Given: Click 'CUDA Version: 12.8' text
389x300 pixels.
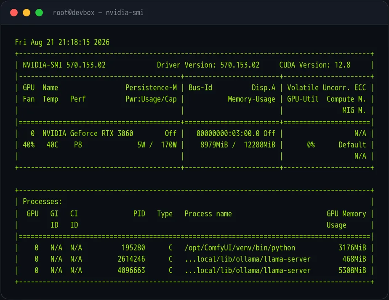Looking at the screenshot, I should pyautogui.click(x=315, y=65).
